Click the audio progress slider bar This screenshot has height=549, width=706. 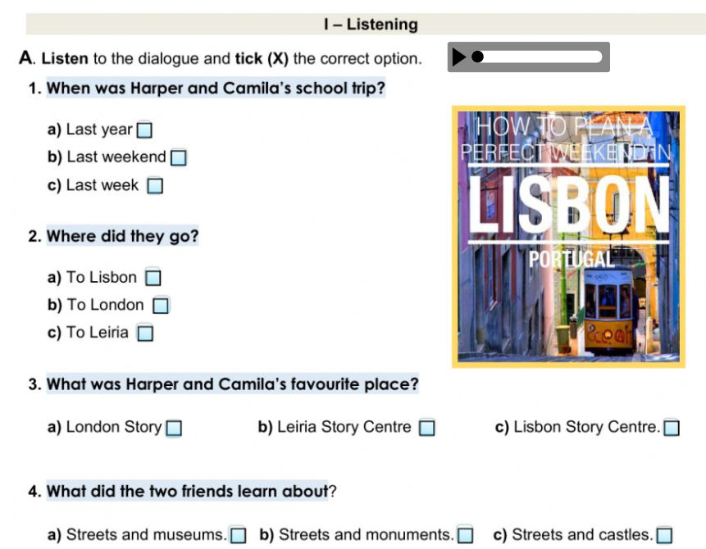click(541, 57)
